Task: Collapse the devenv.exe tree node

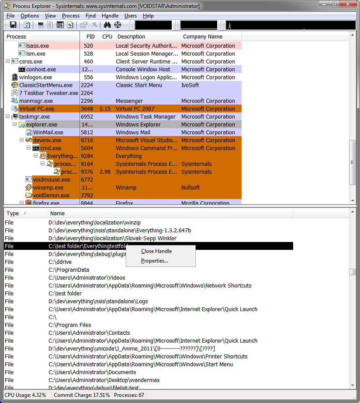Action: point(21,140)
